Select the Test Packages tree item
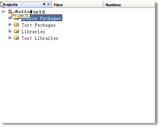 tap(38, 25)
